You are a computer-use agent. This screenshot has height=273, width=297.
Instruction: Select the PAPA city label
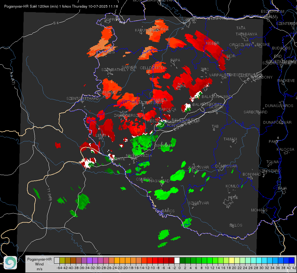point(175,60)
